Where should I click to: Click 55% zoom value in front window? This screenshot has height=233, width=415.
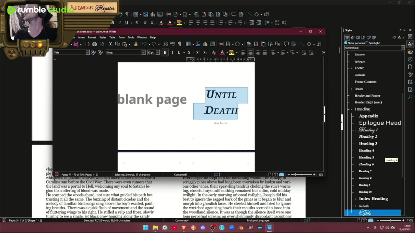click(x=321, y=175)
